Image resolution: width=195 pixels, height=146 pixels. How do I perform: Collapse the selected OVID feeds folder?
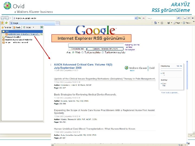[22, 31]
